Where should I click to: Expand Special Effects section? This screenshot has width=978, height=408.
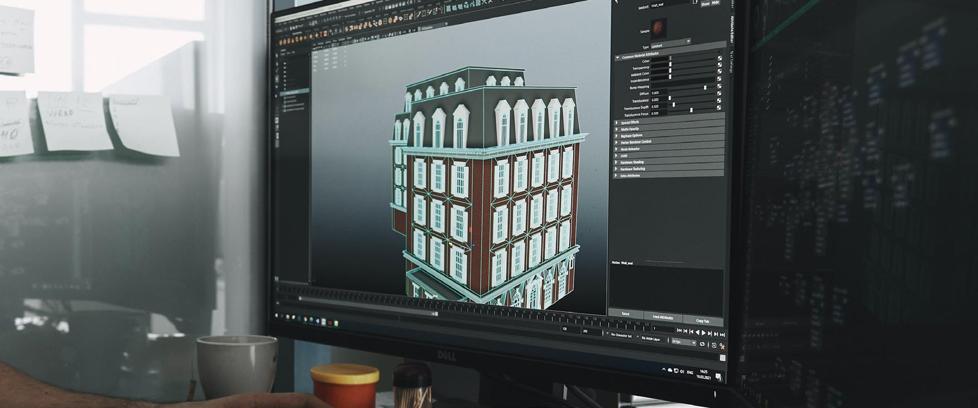click(x=616, y=122)
